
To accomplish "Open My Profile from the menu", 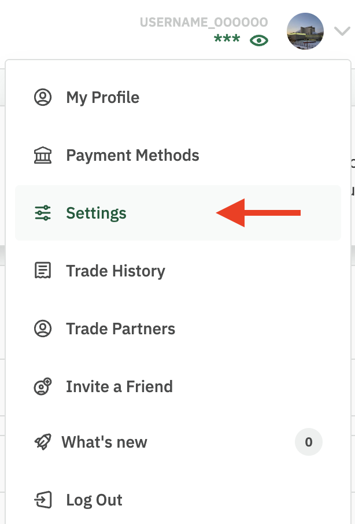I will click(x=178, y=97).
